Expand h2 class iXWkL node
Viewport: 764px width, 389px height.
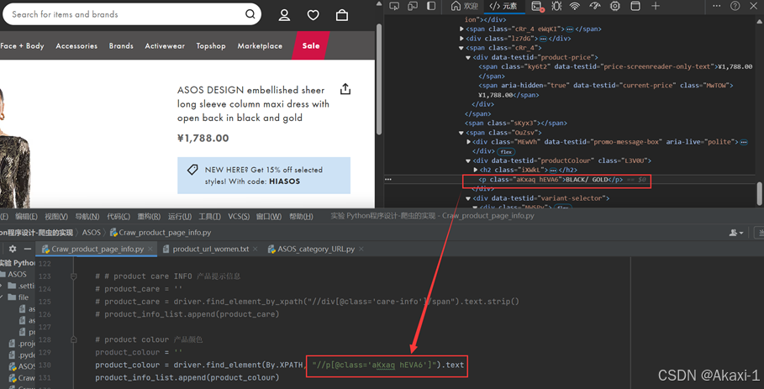click(x=476, y=170)
